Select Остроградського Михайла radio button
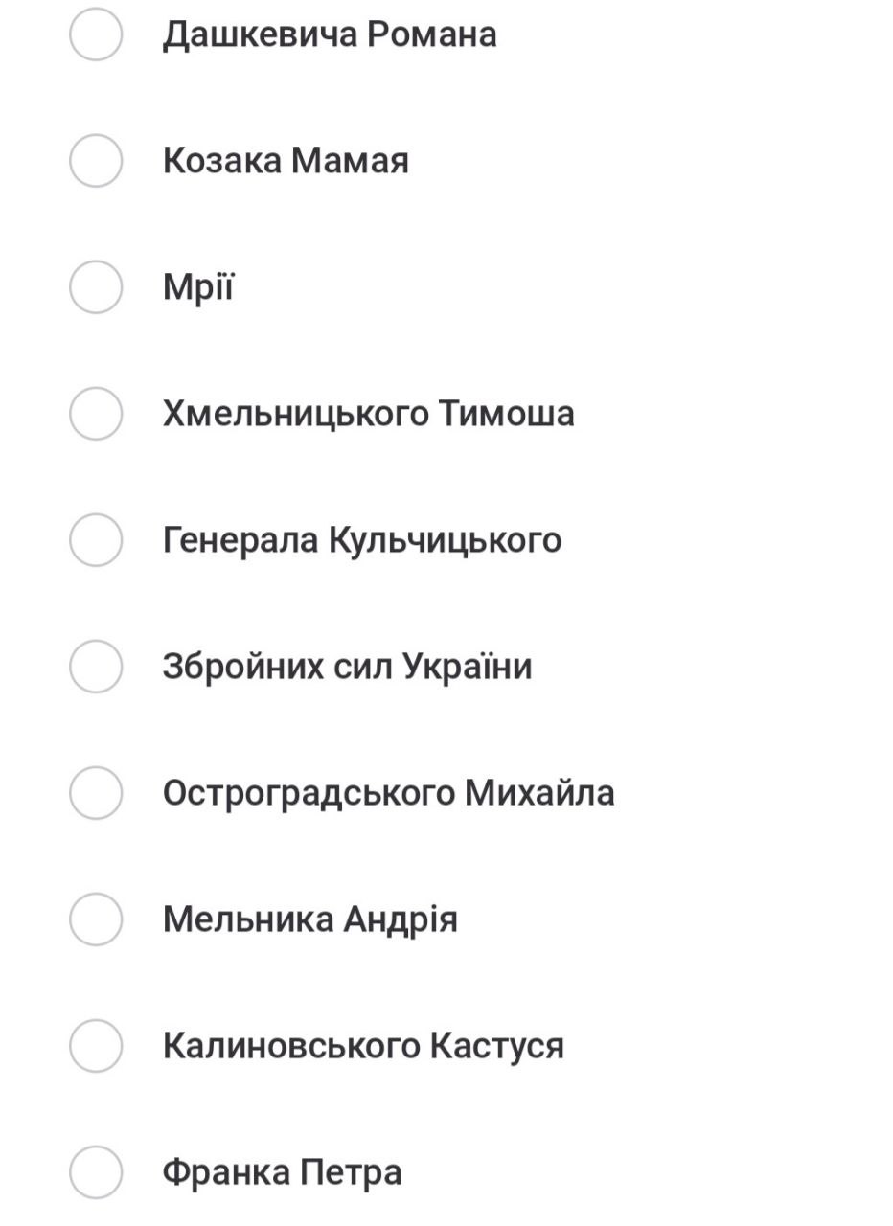 click(96, 793)
